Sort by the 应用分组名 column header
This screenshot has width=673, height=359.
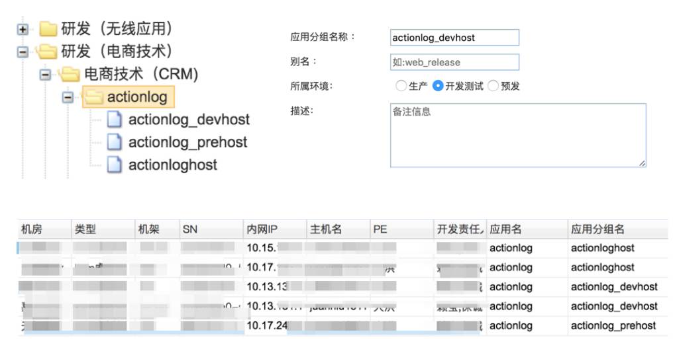(x=617, y=229)
